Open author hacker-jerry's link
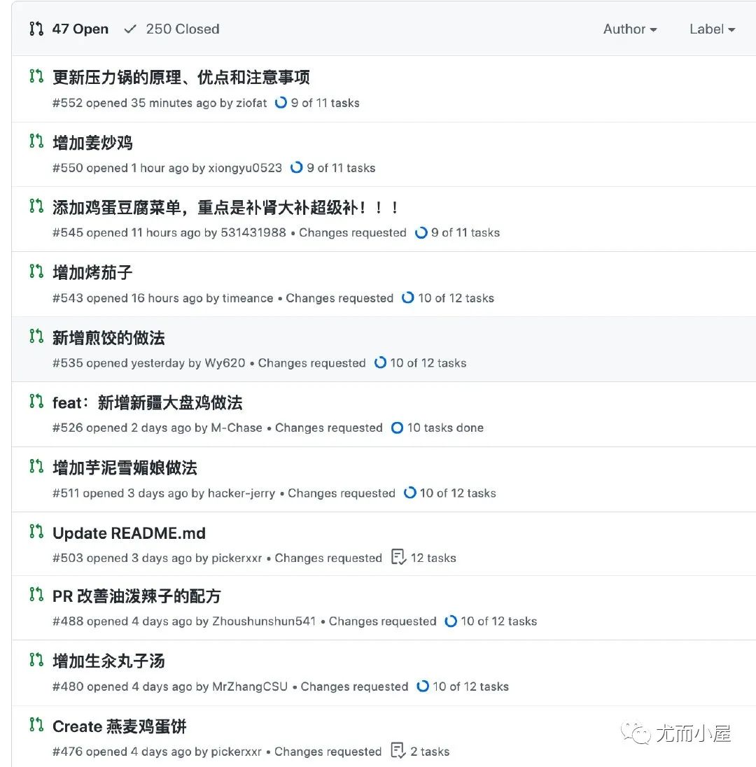Viewport: 756px width, 767px height. click(241, 493)
